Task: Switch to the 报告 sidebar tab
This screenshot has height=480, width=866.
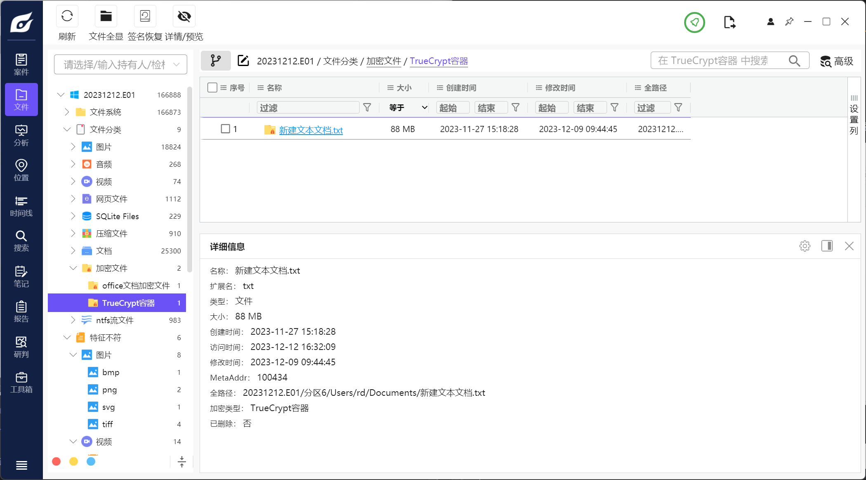Action: 21,312
